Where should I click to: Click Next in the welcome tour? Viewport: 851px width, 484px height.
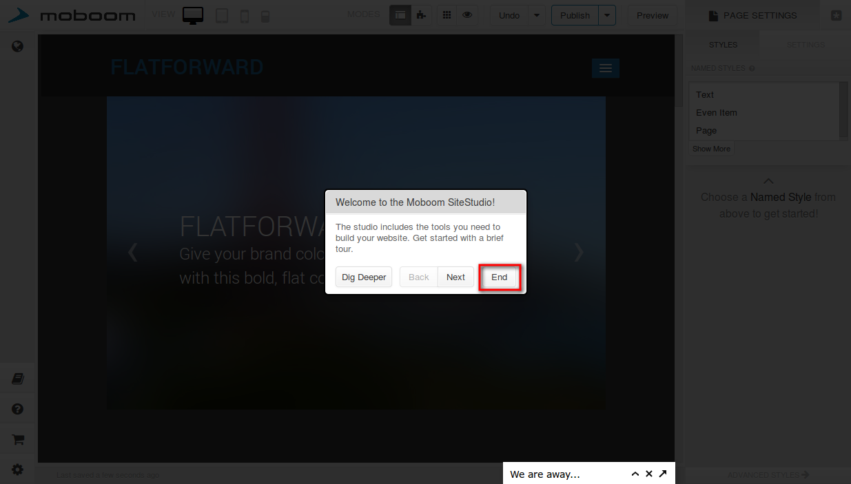[x=455, y=277]
